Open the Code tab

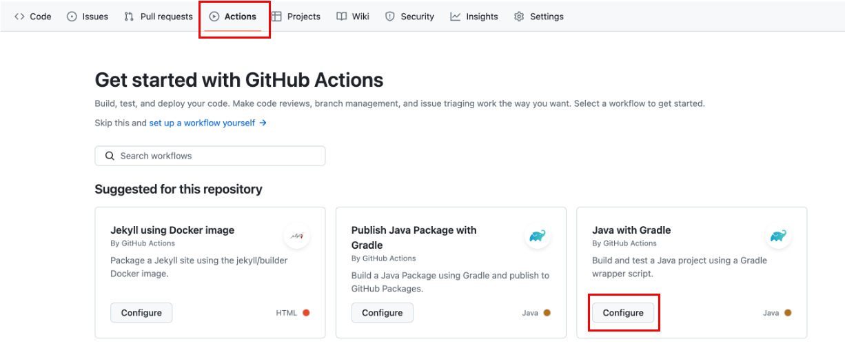point(33,17)
